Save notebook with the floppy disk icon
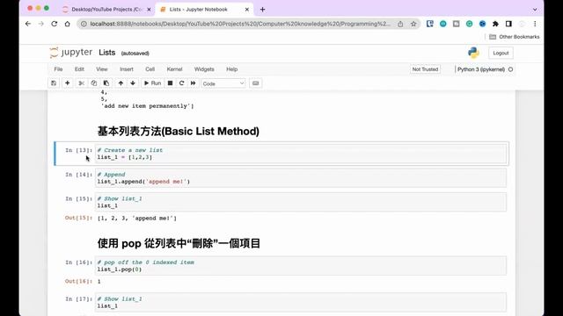The height and width of the screenshot is (316, 563). click(54, 83)
